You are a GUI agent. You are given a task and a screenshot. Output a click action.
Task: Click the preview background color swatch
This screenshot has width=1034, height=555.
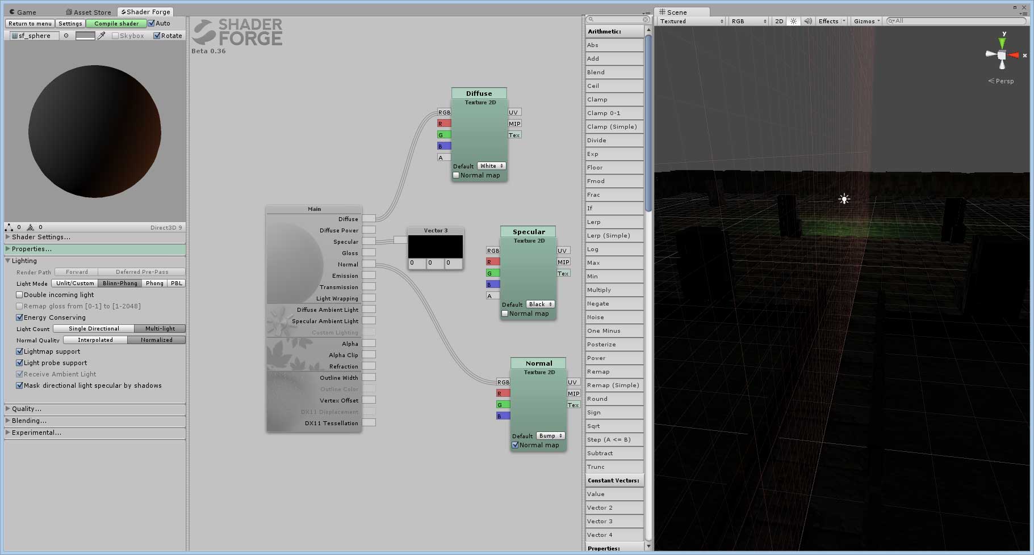point(85,36)
